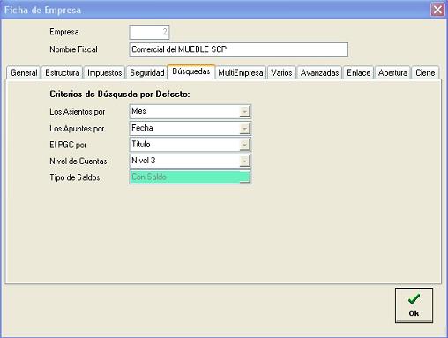Click the Empresa number field

coord(149,32)
